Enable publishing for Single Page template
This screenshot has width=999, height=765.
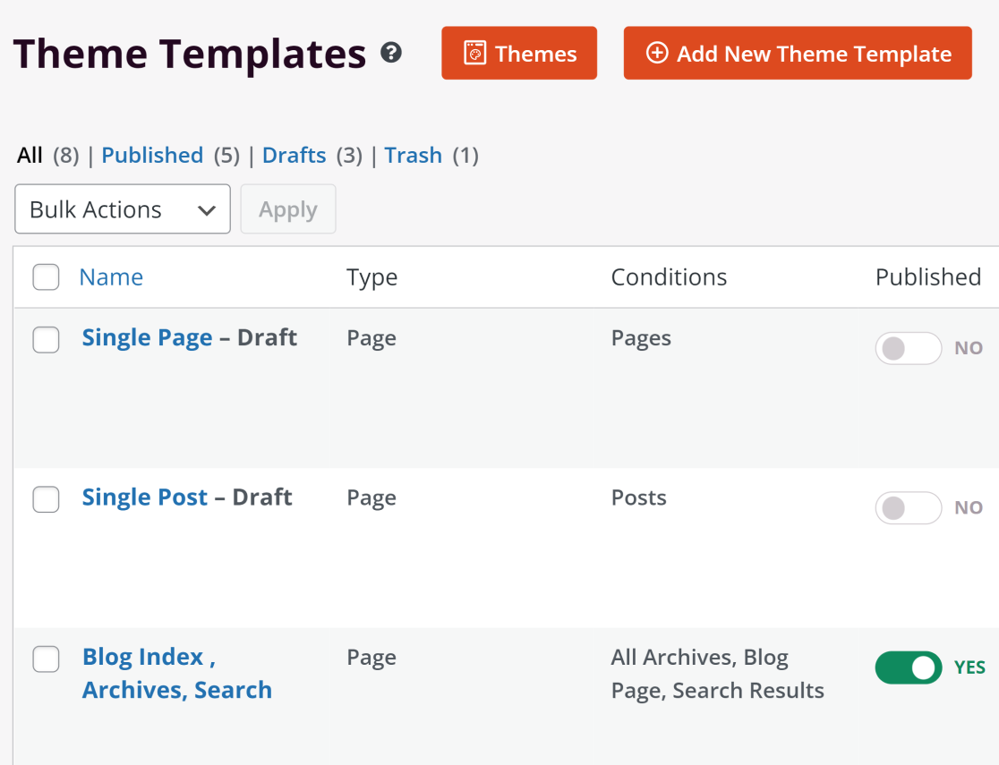[x=909, y=348]
